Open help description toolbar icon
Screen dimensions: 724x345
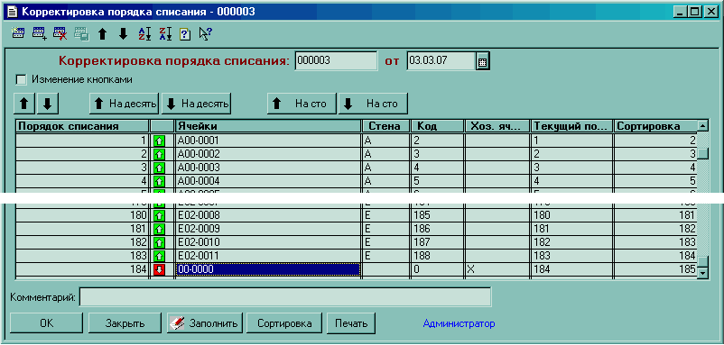point(185,34)
